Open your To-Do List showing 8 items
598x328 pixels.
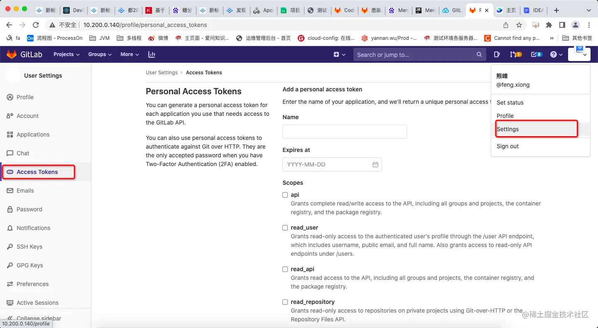coord(535,54)
